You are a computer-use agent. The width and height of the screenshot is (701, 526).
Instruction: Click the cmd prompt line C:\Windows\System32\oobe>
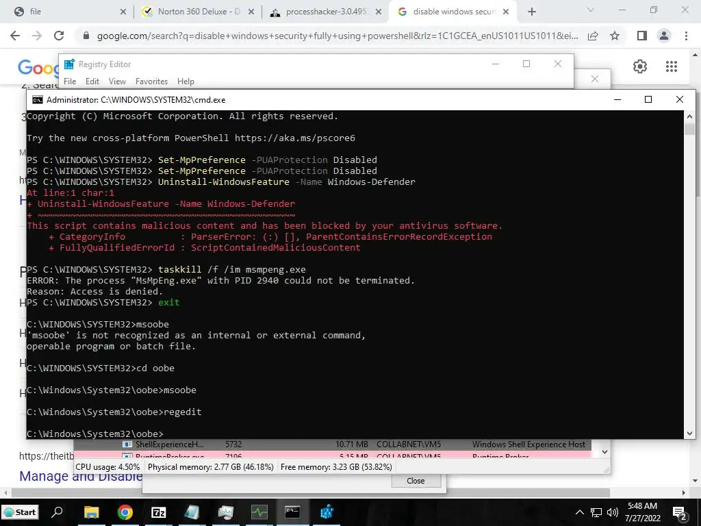tap(95, 434)
